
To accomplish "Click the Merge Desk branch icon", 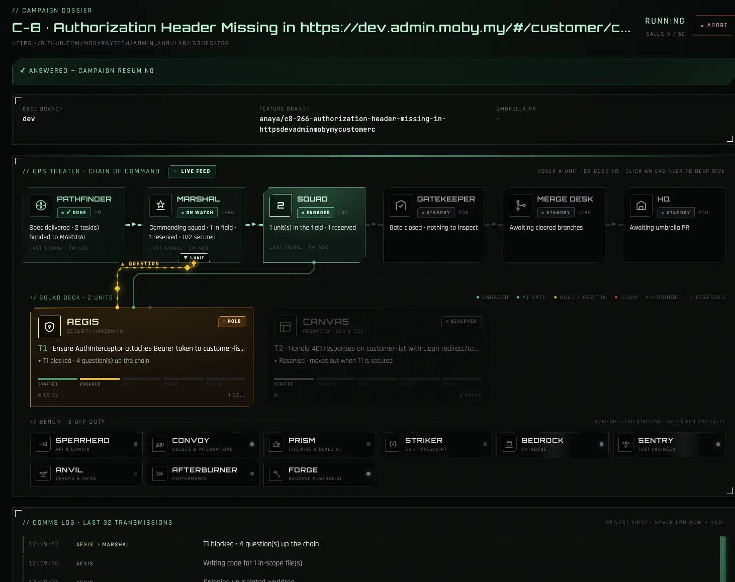I will [521, 205].
